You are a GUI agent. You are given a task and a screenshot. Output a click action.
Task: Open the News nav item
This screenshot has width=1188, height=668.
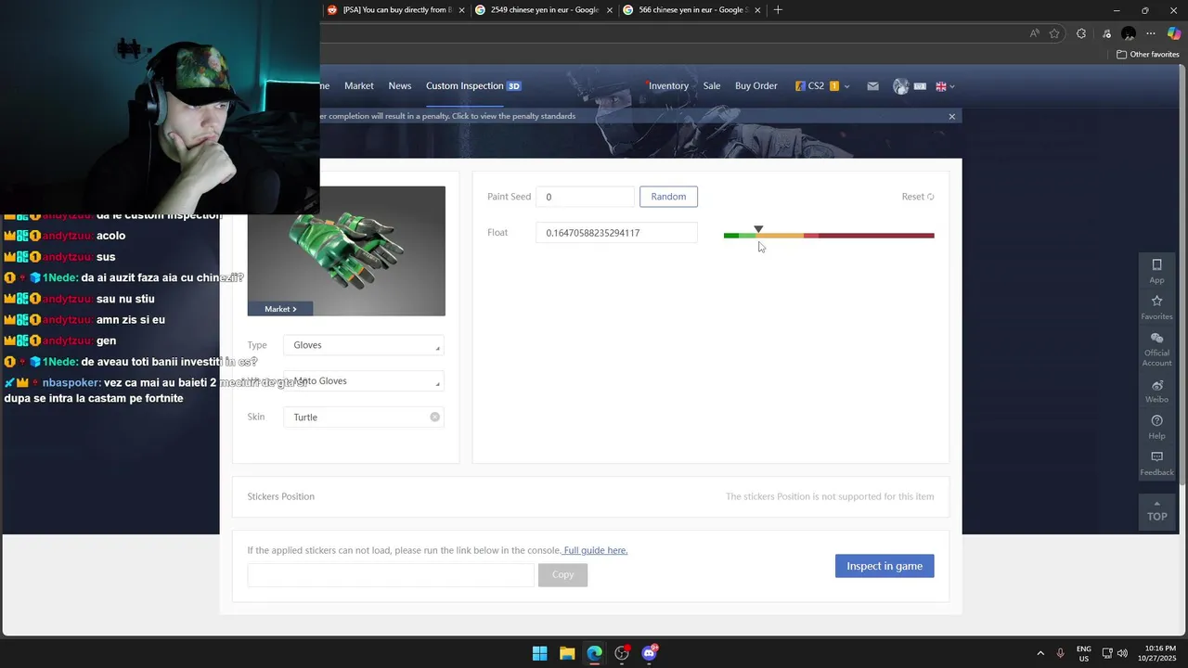pos(400,86)
